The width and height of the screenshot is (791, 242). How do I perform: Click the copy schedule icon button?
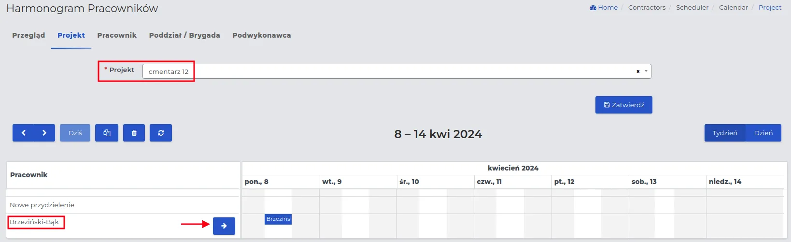click(x=107, y=133)
